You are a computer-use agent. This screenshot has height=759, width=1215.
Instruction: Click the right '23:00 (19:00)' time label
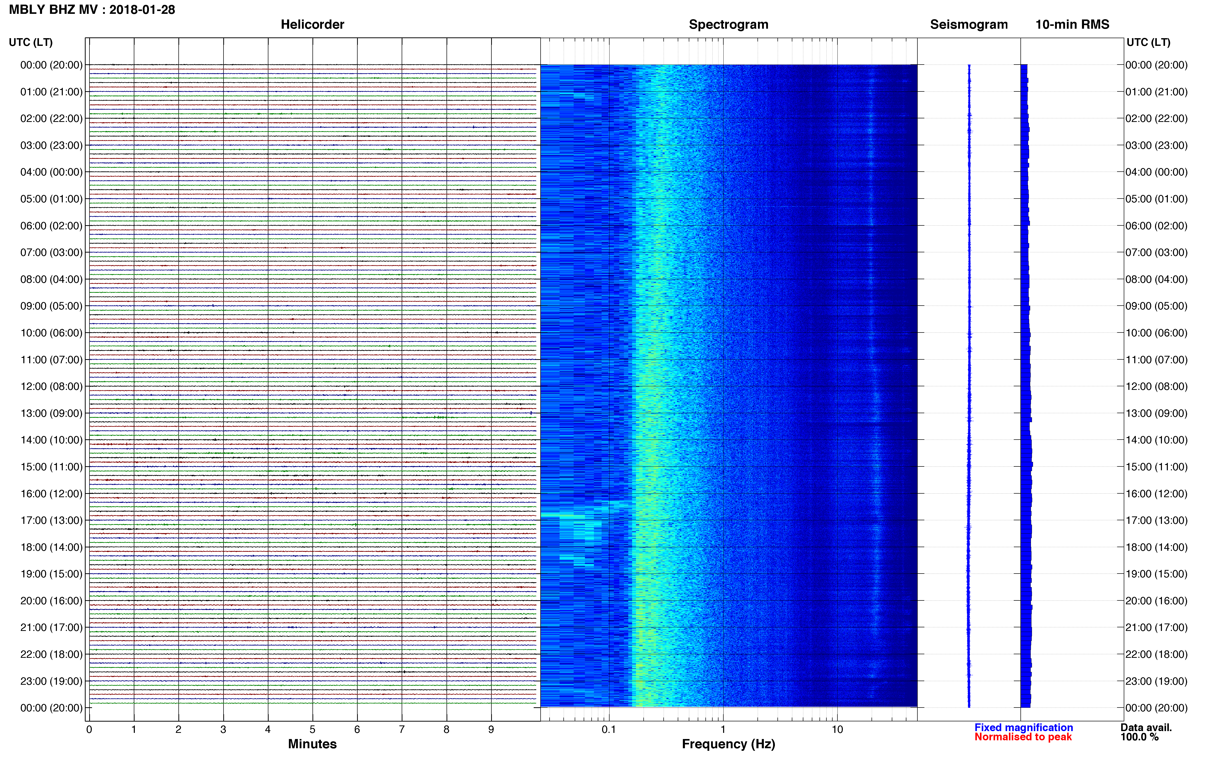pyautogui.click(x=1156, y=681)
